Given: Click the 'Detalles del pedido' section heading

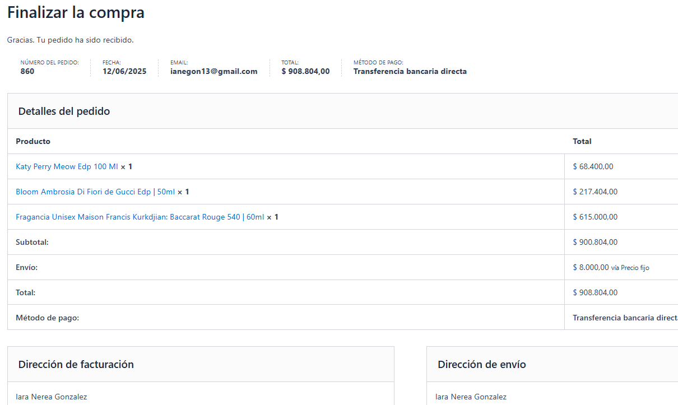Looking at the screenshot, I should 64,111.
